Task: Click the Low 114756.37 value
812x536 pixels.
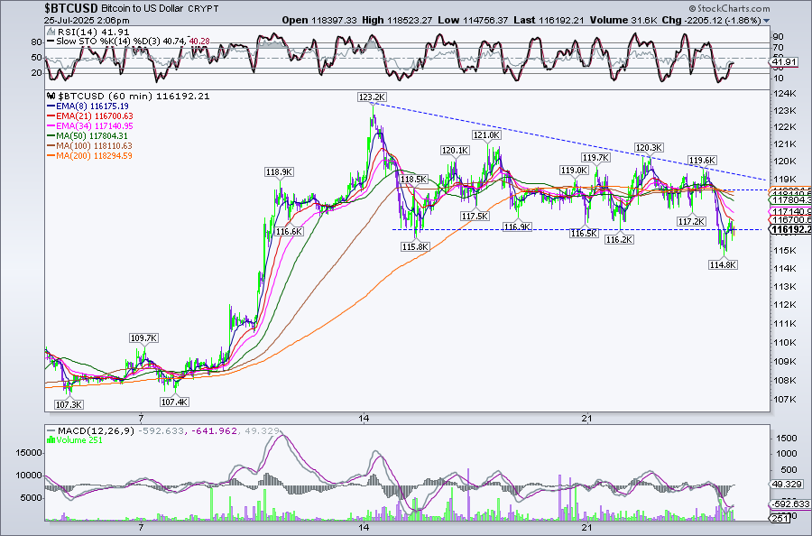Action: coord(474,21)
